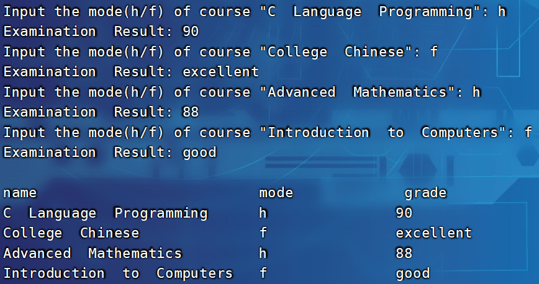Click the "Examination Result: 88" output line
The image size is (539, 284).
point(101,112)
